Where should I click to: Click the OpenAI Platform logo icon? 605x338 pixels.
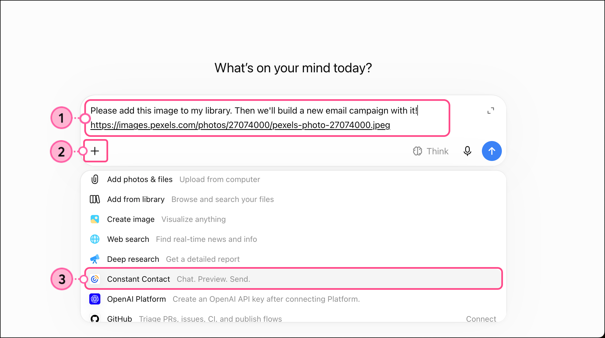(x=95, y=299)
